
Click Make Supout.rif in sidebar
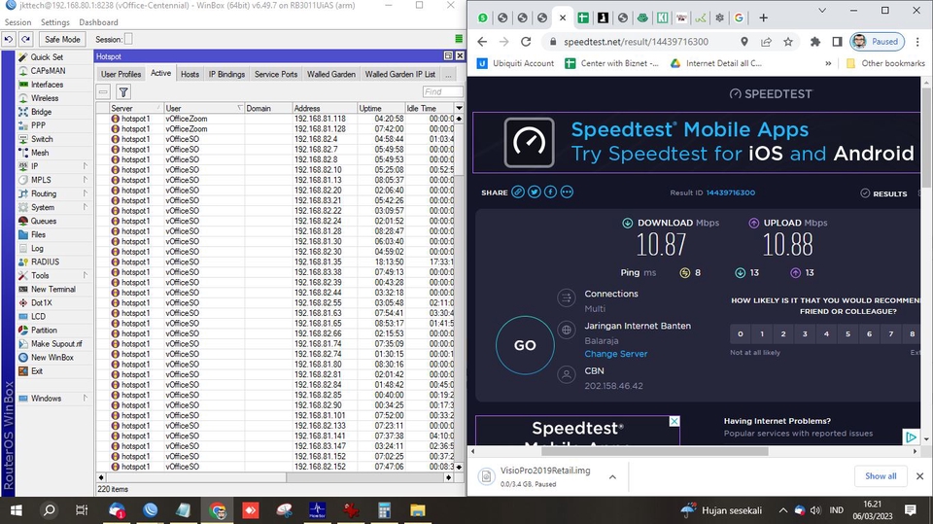(x=56, y=344)
